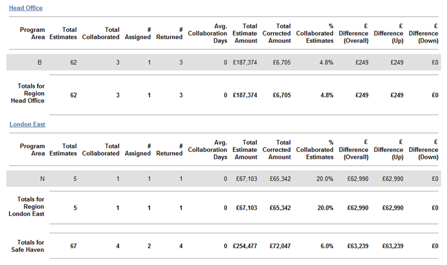This screenshot has width=447, height=265.
Task: Click Total Estimates header in Head Office table
Action: [x=63, y=33]
